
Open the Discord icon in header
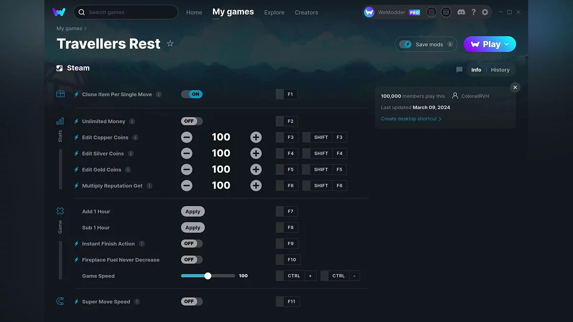pyautogui.click(x=461, y=12)
